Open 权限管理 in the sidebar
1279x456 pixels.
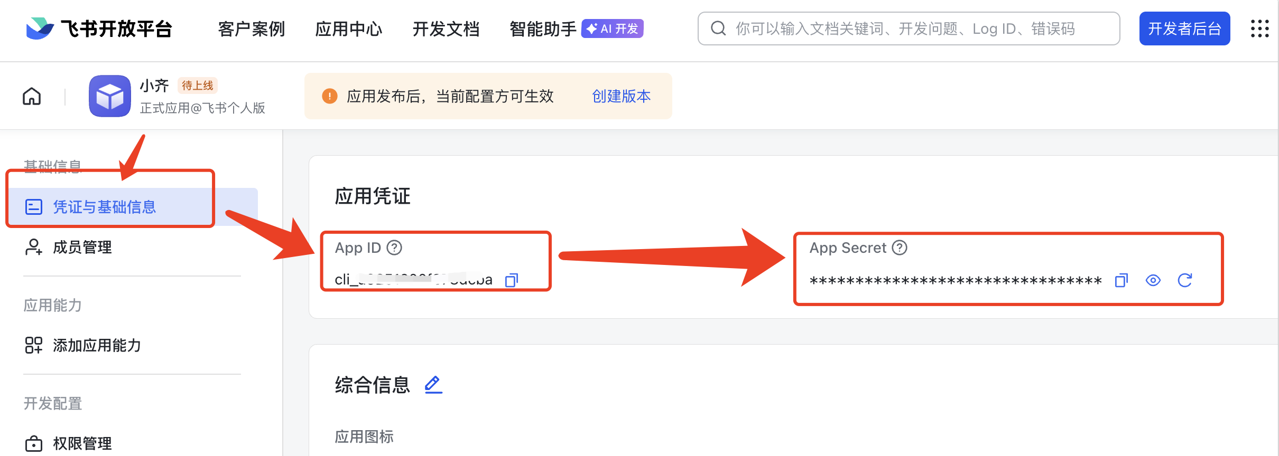click(x=69, y=443)
